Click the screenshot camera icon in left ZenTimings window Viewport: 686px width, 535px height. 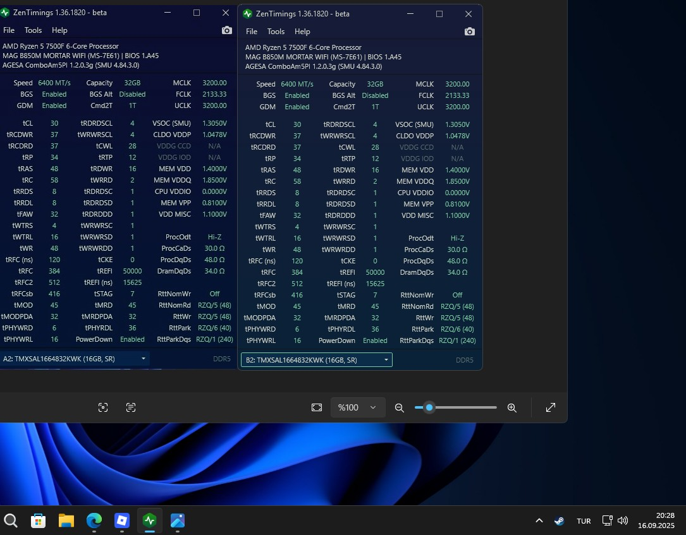[226, 30]
